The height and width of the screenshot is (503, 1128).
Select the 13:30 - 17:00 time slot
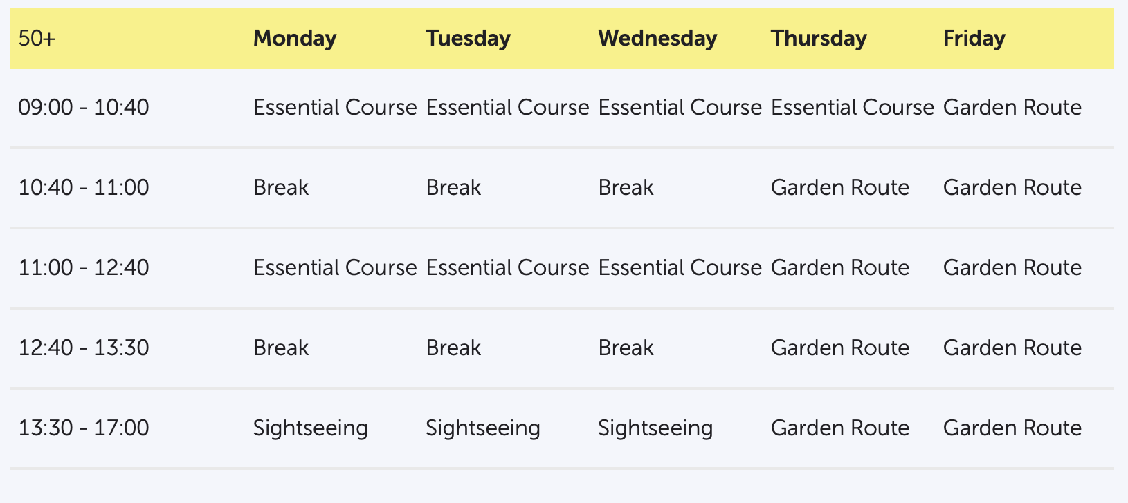(84, 428)
